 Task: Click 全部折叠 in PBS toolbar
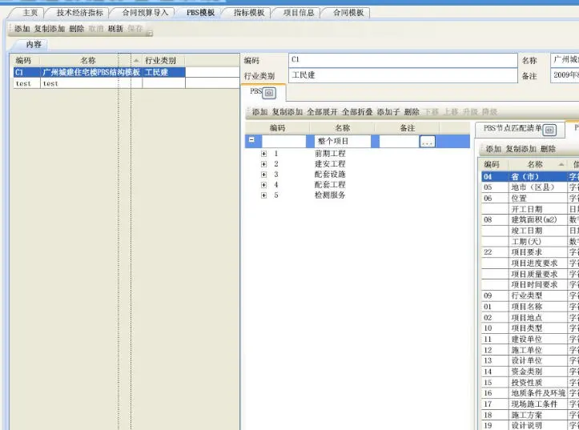click(x=357, y=112)
